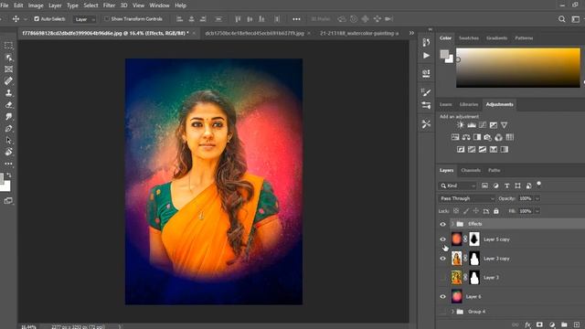Open the Layer/Group auto-select dropdown
This screenshot has width=585, height=329.
point(85,19)
